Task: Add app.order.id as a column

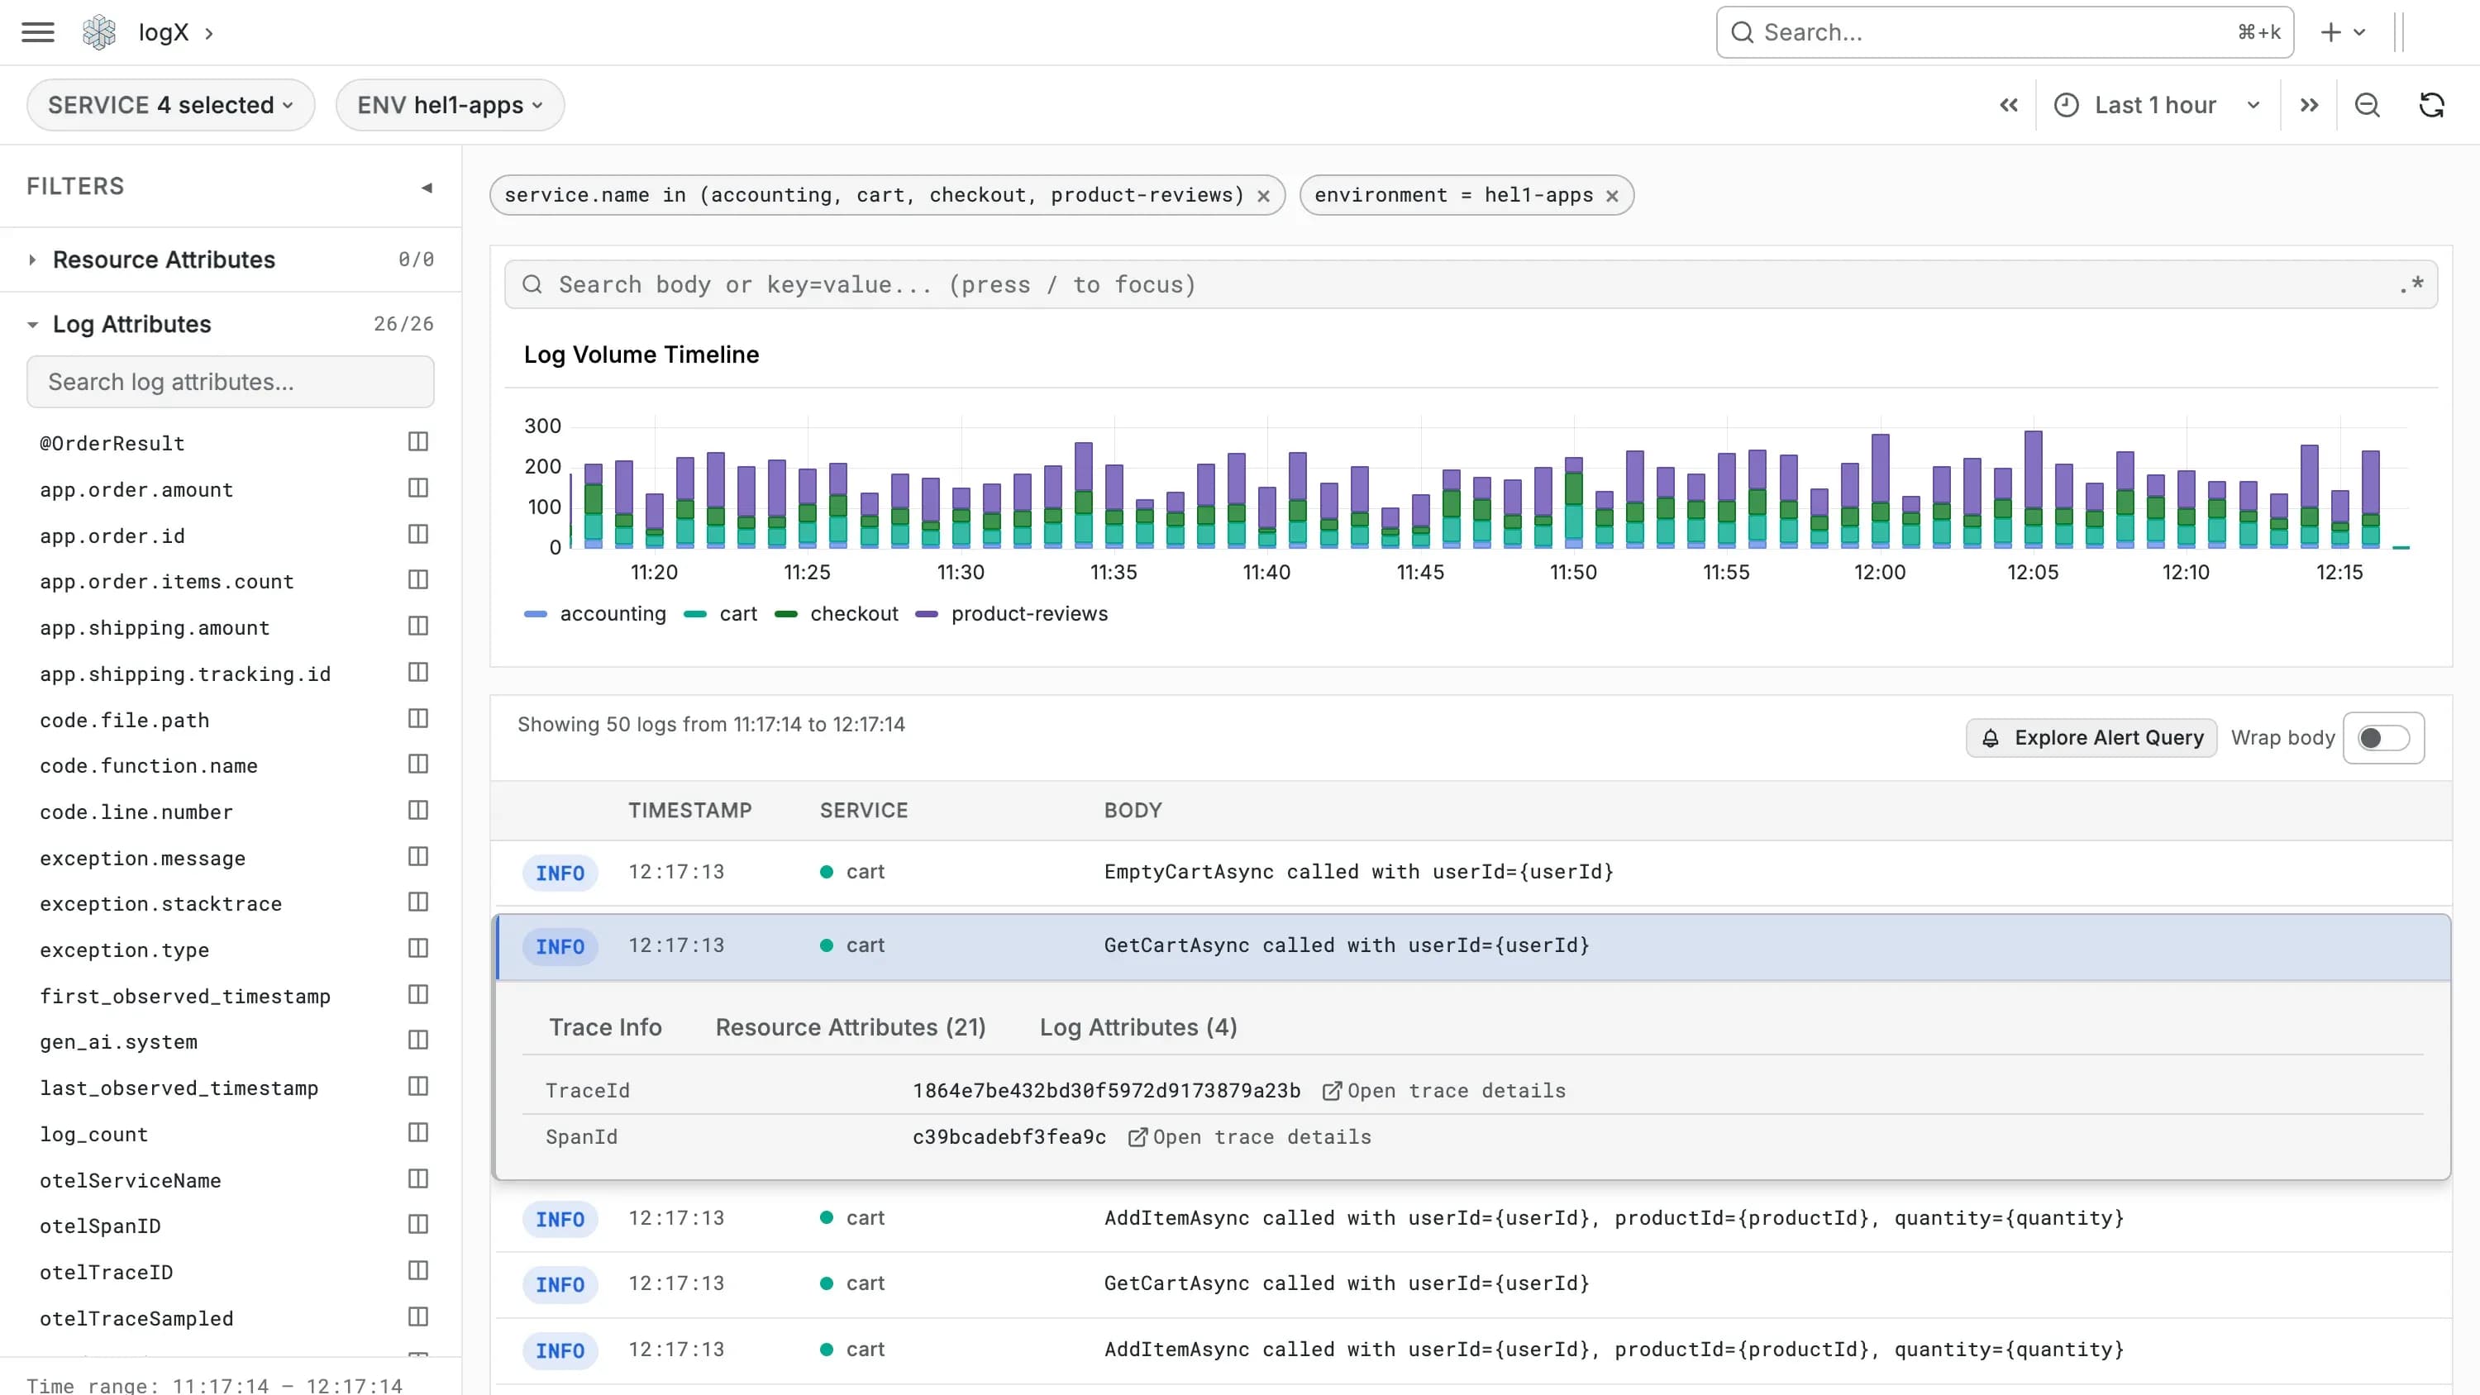Action: point(417,535)
